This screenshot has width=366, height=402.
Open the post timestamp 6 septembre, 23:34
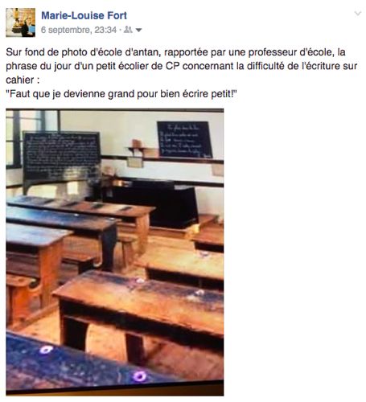coord(79,30)
